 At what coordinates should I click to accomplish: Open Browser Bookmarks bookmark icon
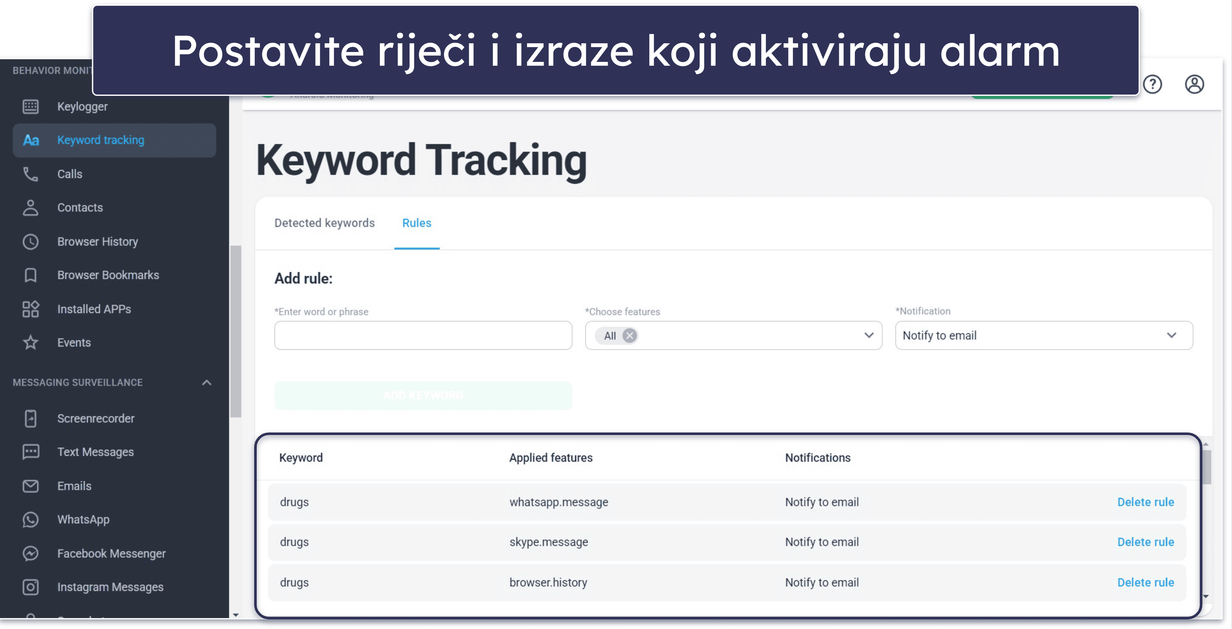click(30, 275)
